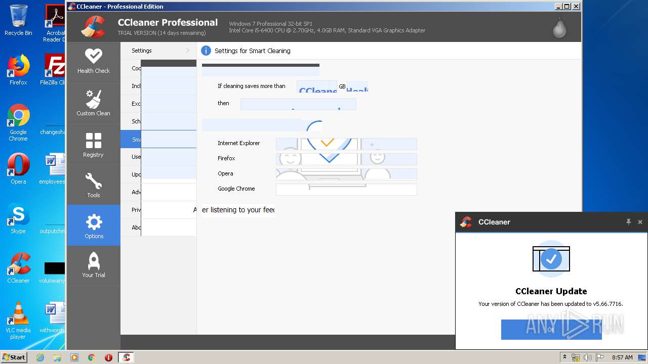648x364 pixels.
Task: Open Recycle Bin on desktop
Action: [18, 20]
